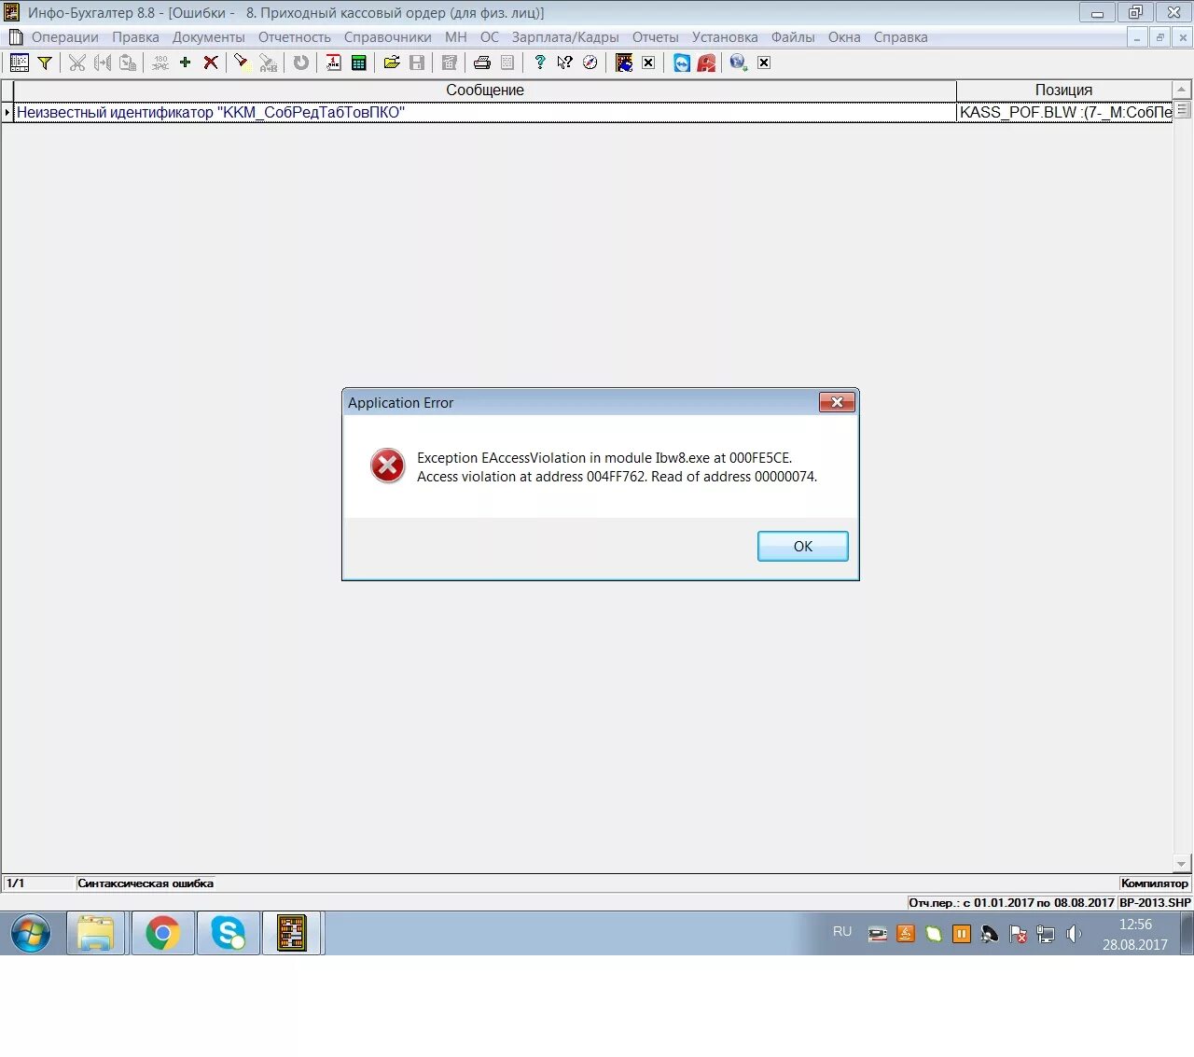Click the Сообщение column header
The image size is (1194, 1057).
coord(484,90)
